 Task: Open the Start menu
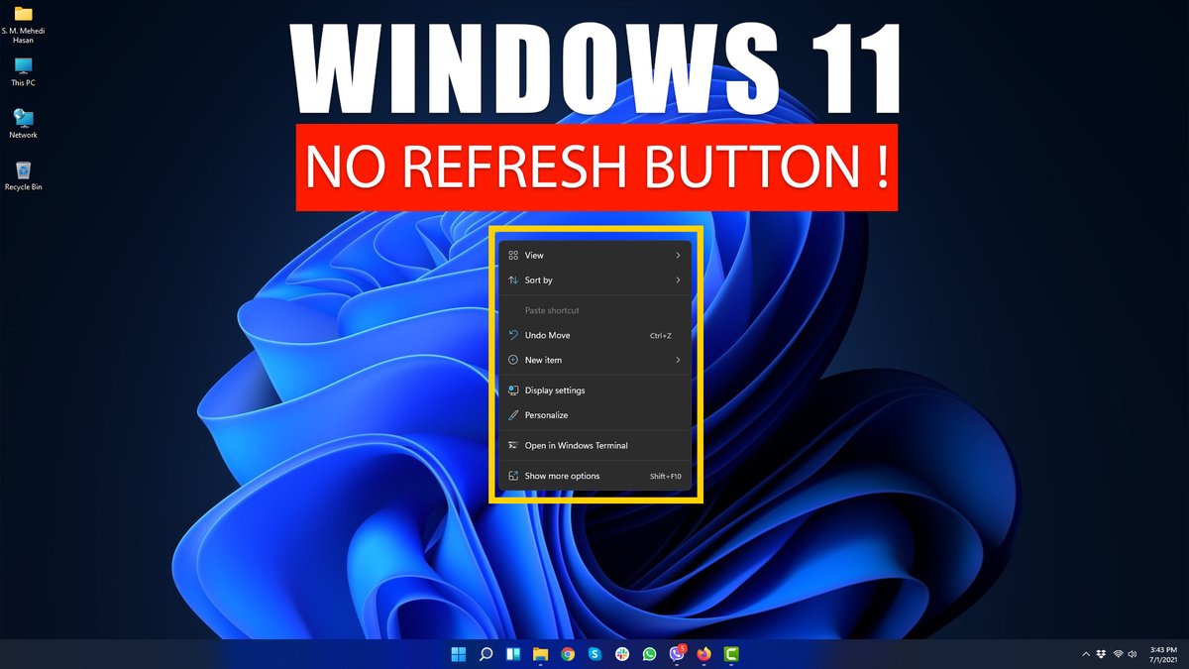pyautogui.click(x=458, y=654)
